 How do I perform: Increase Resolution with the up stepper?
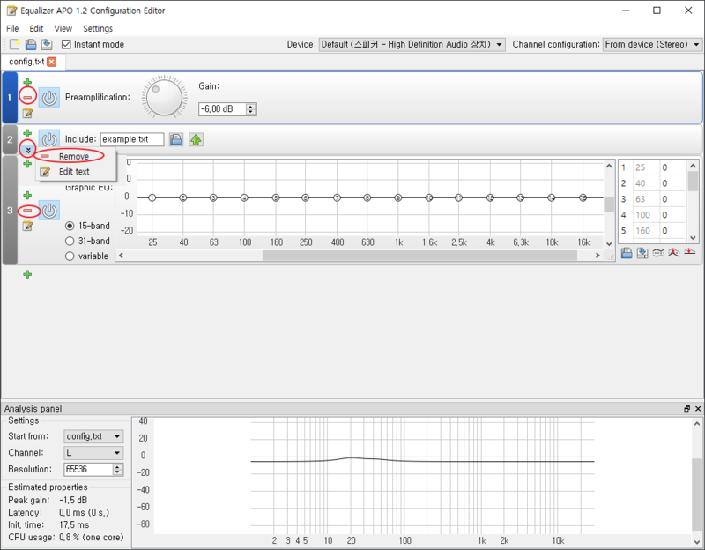click(x=118, y=466)
